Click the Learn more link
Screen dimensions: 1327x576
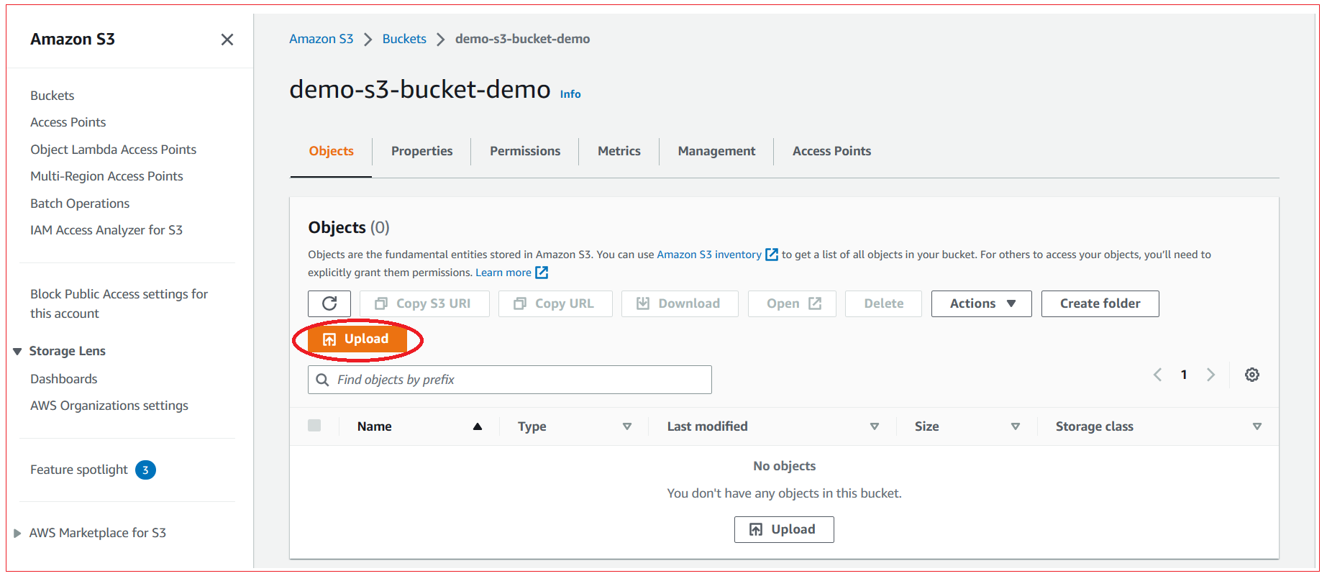click(x=511, y=273)
